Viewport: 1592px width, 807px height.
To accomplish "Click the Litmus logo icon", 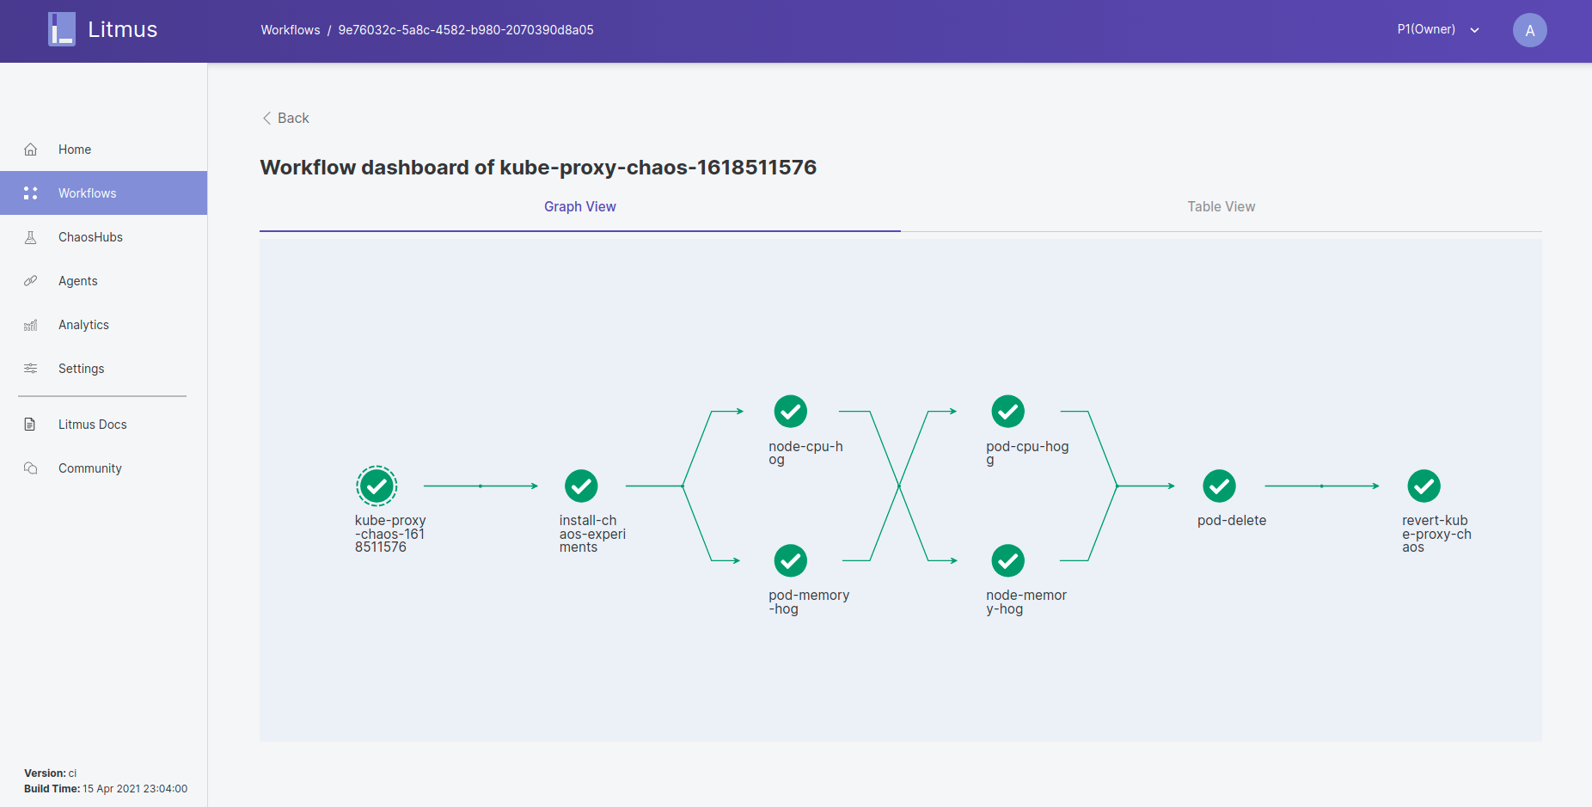I will [62, 29].
